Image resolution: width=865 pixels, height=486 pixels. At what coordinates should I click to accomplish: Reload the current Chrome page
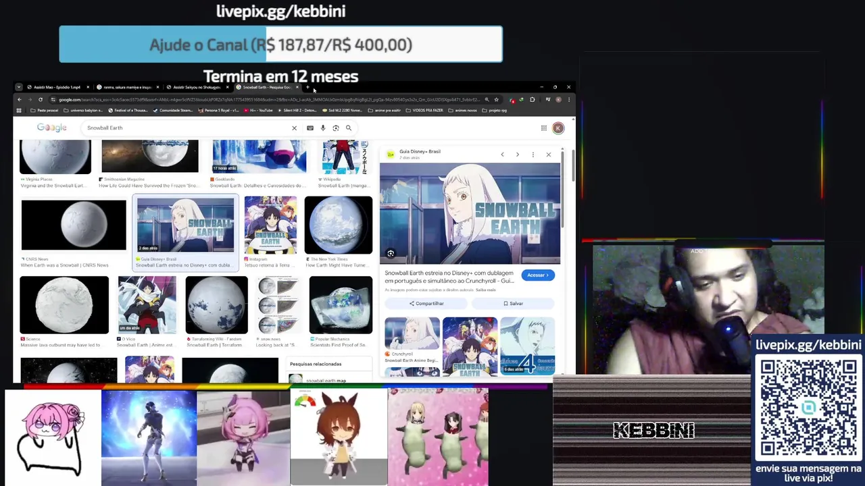(x=41, y=100)
